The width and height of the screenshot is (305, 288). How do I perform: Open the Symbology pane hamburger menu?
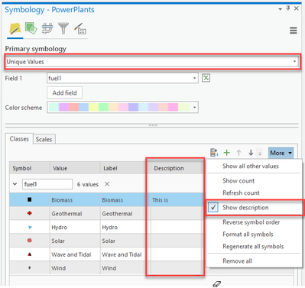294,31
